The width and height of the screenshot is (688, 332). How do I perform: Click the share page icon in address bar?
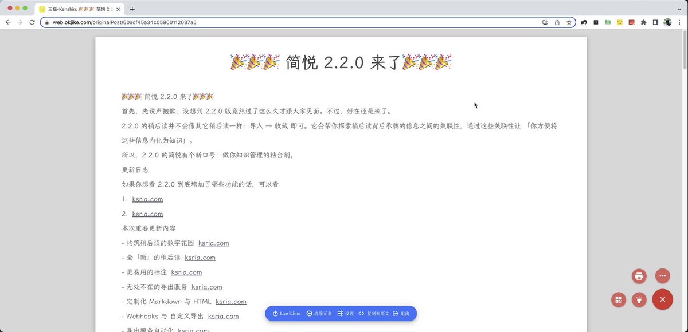pos(557,22)
